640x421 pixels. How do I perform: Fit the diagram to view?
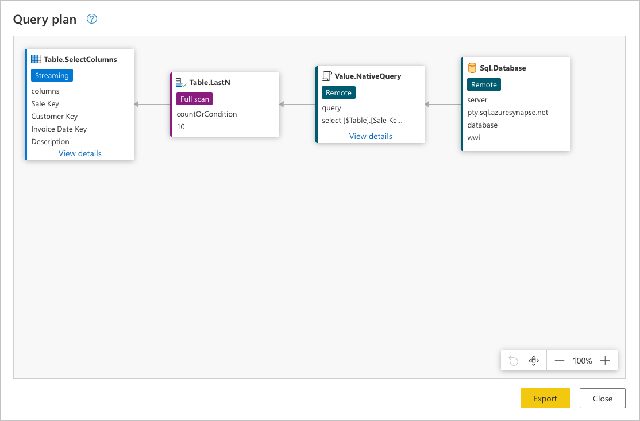tap(534, 361)
